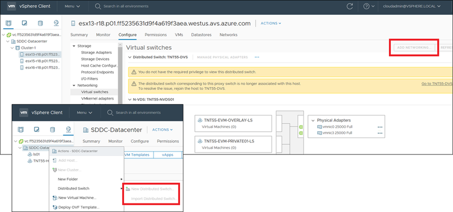The width and height of the screenshot is (453, 212).
Task: Click host icon next to esx13 title
Action: tap(73, 23)
